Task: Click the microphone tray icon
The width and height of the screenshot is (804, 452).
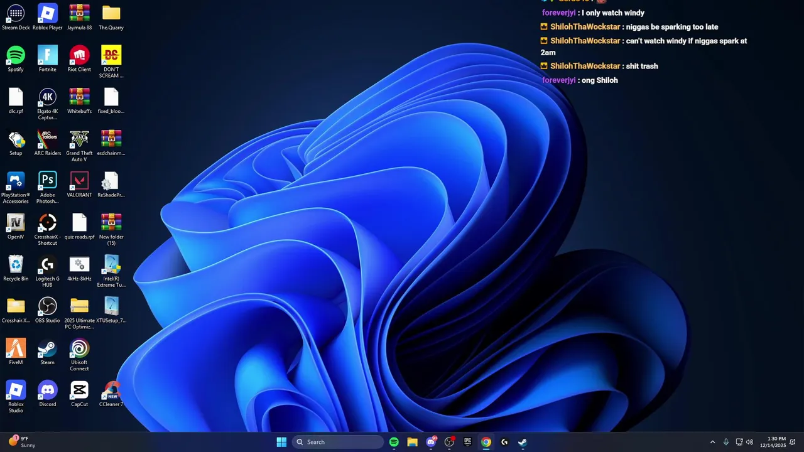Action: [726, 442]
